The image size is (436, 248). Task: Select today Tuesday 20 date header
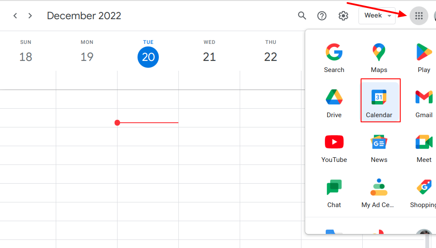[x=148, y=57]
